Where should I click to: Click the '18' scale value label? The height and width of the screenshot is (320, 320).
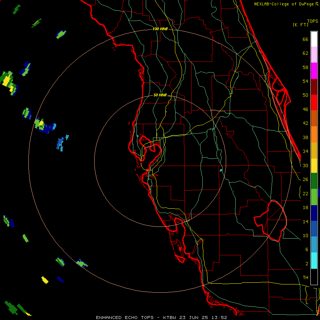pos(305,208)
